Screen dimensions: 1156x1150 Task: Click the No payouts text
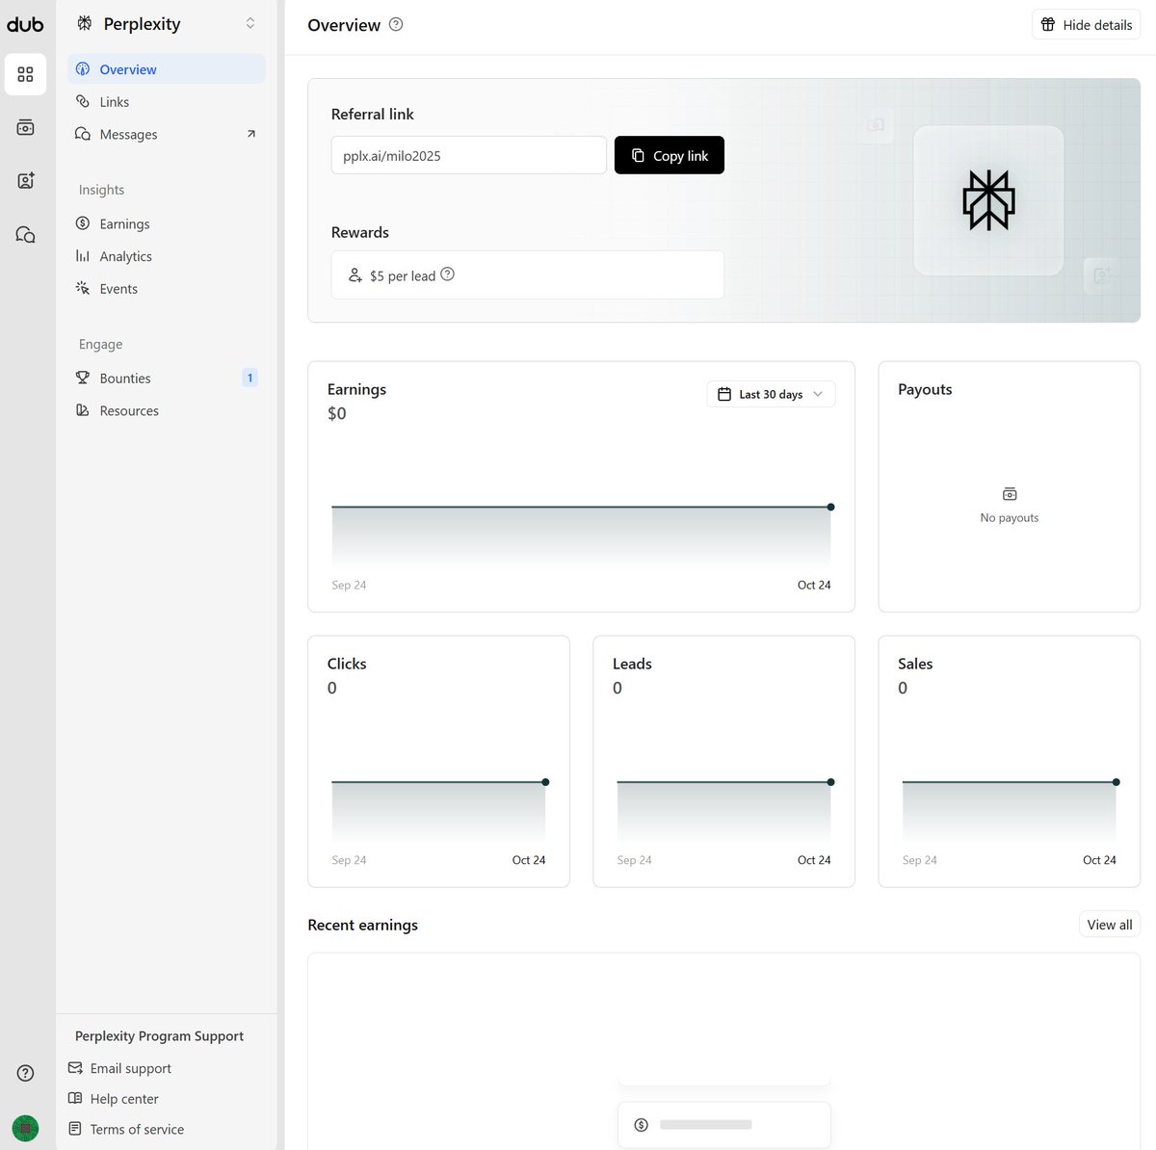point(1010,518)
